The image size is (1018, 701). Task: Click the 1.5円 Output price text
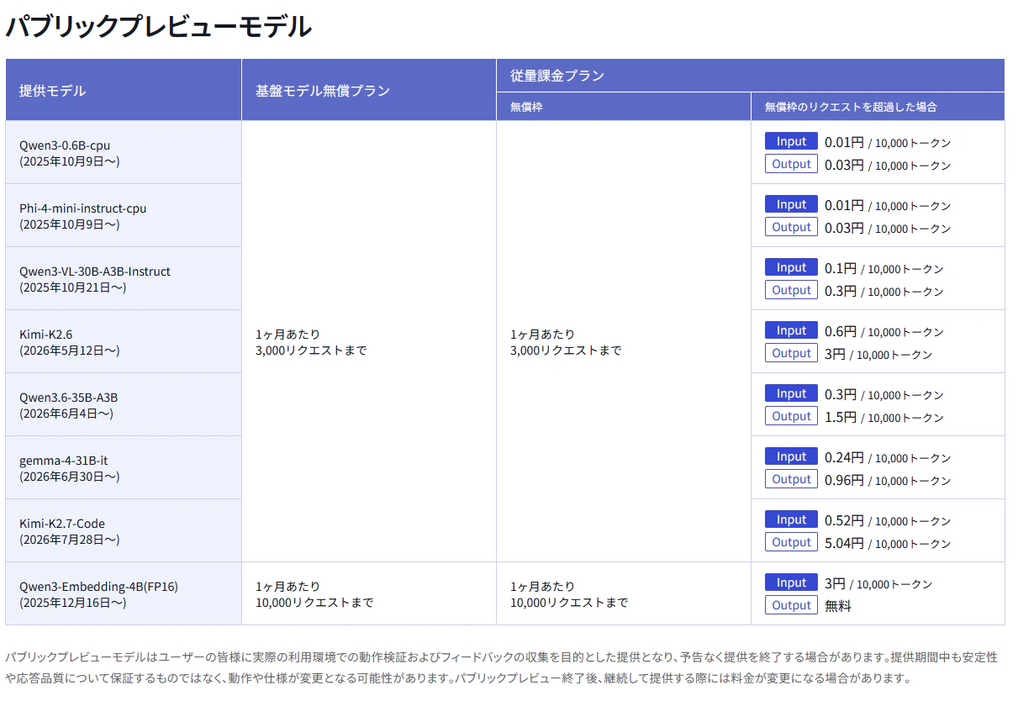841,417
